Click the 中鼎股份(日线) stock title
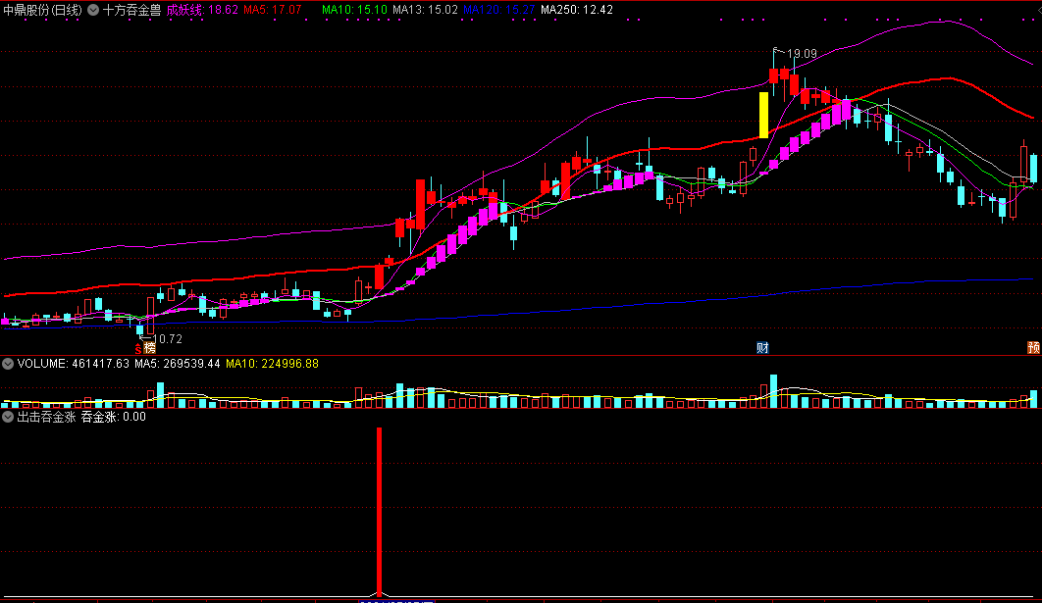The width and height of the screenshot is (1042, 603). tap(42, 10)
